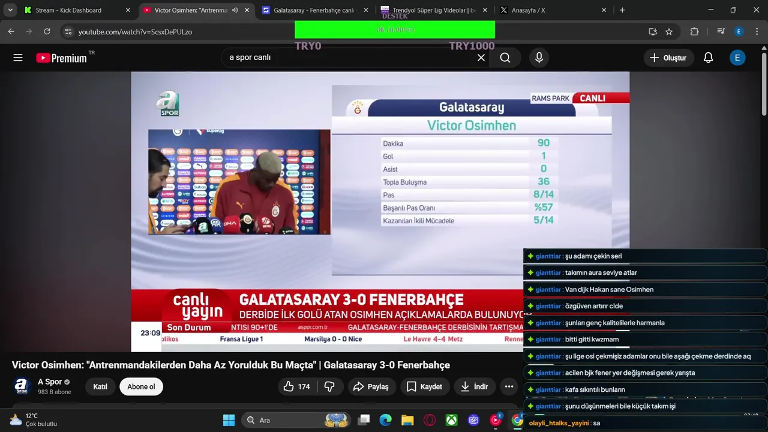Open Chrome extensions puzzle icon
The width and height of the screenshot is (768, 432).
pos(695,31)
